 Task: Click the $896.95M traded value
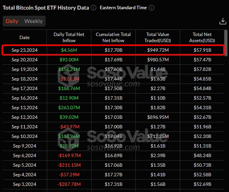click(x=158, y=117)
